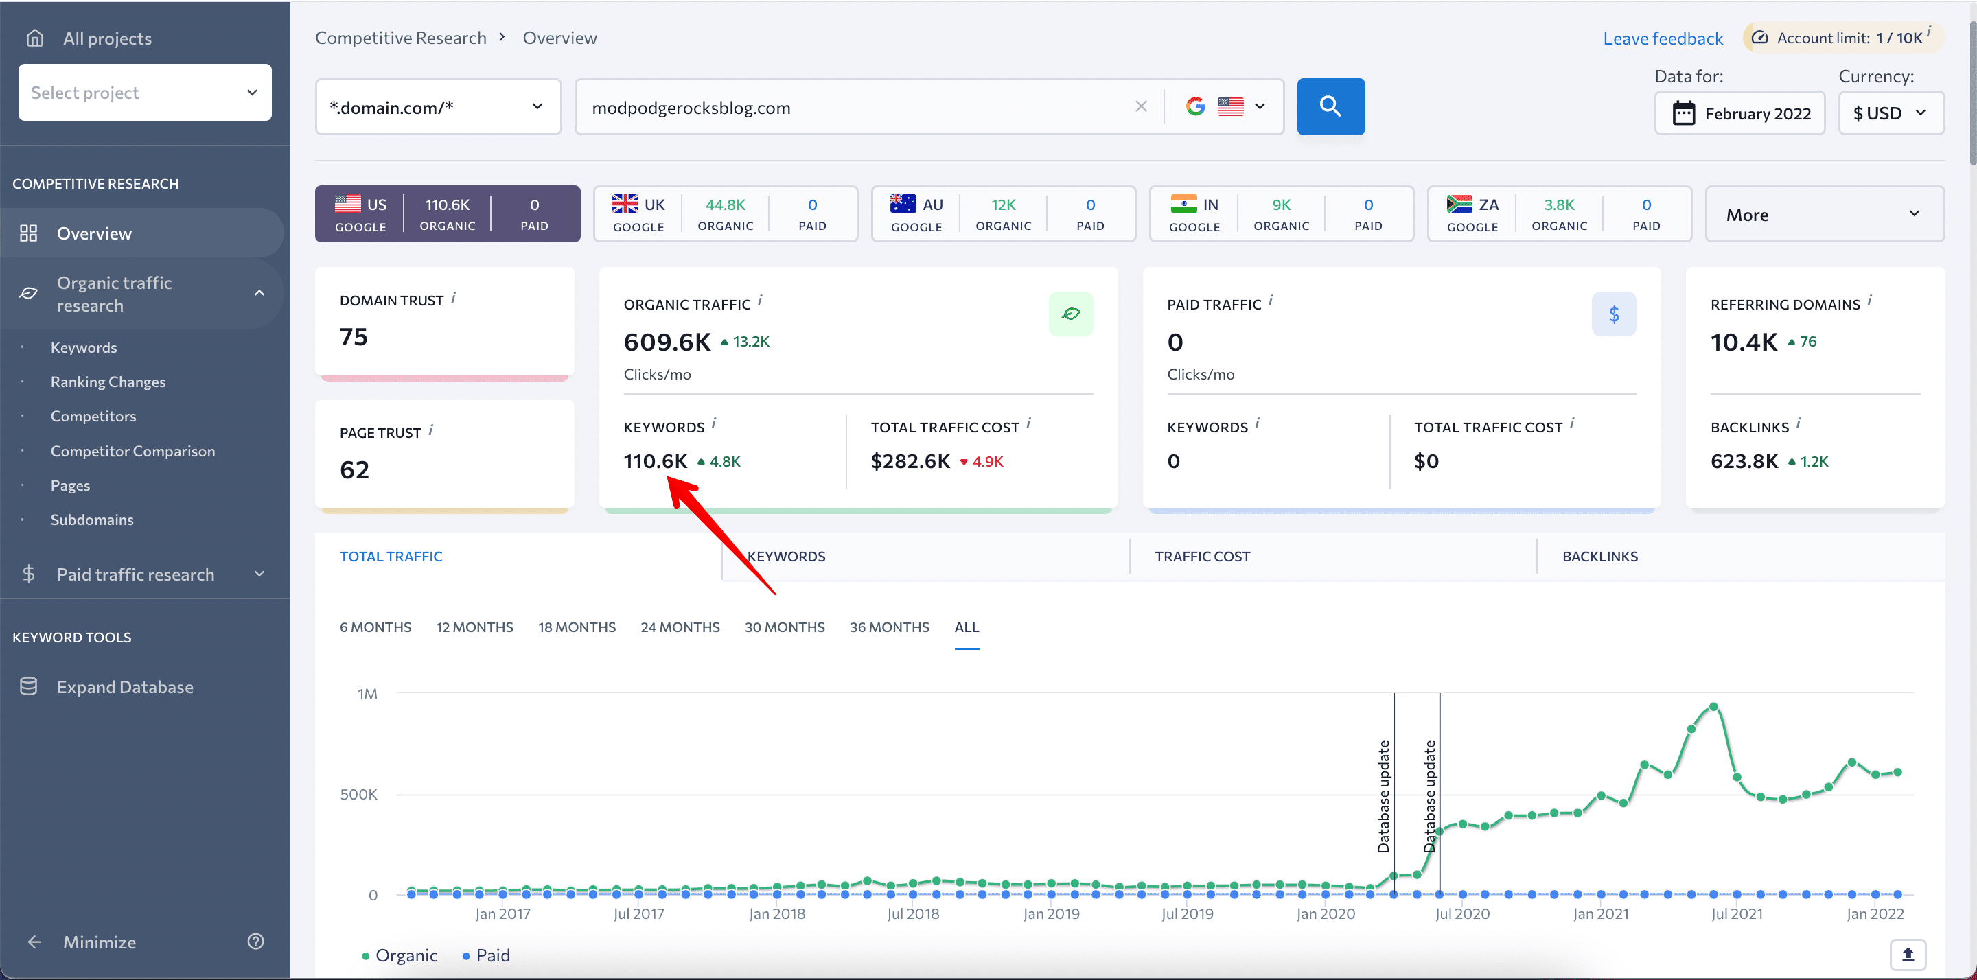The image size is (1977, 980).
Task: Select the UK Google region card
Action: pyautogui.click(x=726, y=214)
